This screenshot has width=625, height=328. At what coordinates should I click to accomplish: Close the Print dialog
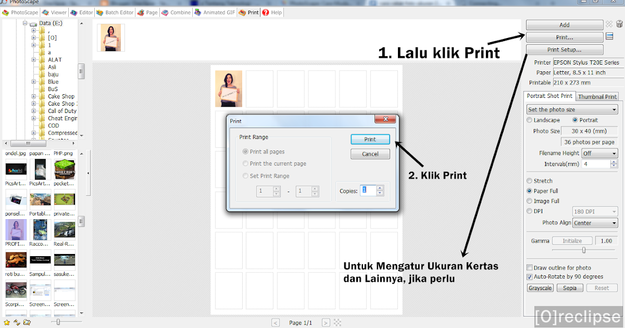[386, 120]
